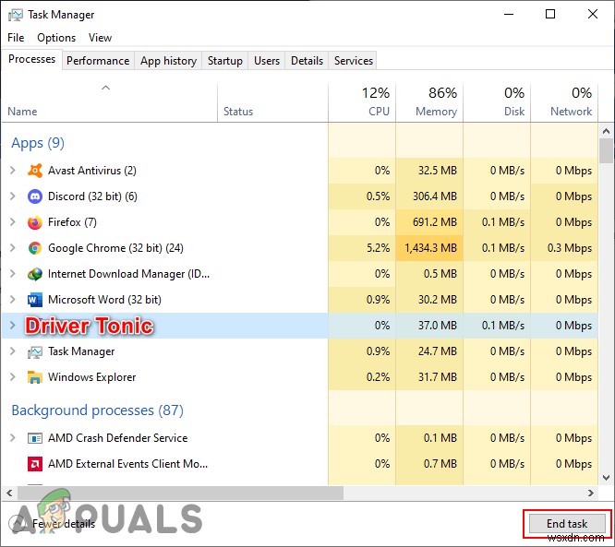The image size is (615, 547).
Task: Click the End task button
Action: [567, 524]
